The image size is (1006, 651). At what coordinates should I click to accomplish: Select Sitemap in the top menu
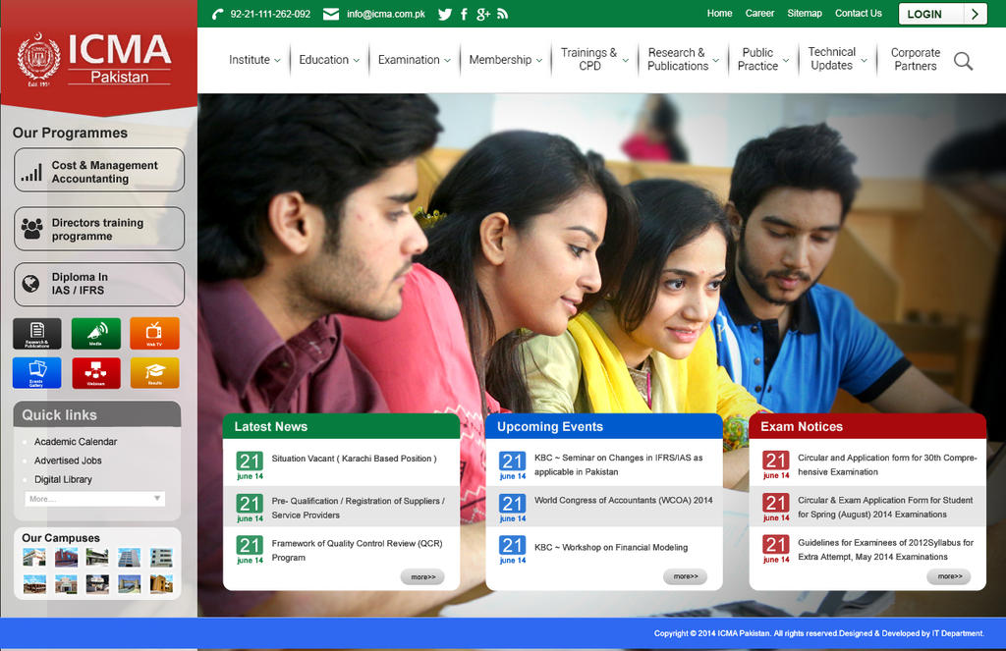click(805, 13)
